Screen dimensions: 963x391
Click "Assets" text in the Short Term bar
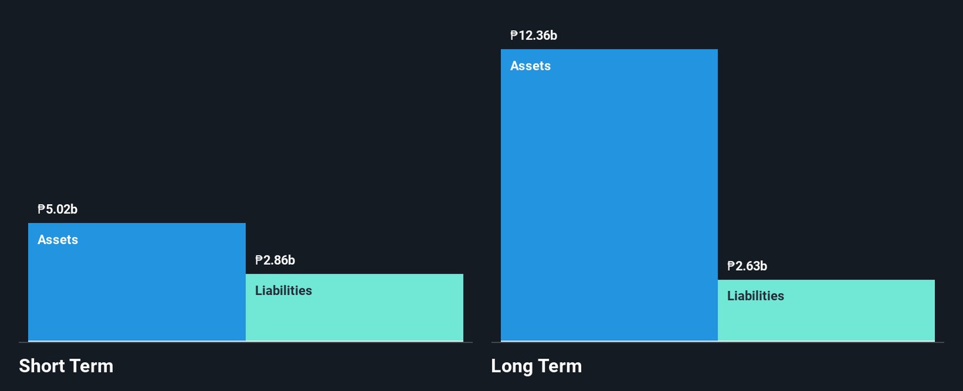(58, 240)
